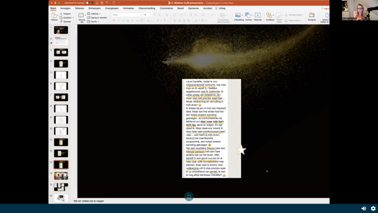Insert a Tekstvak text box
This screenshot has width=378, height=213.
(x=258, y=16)
